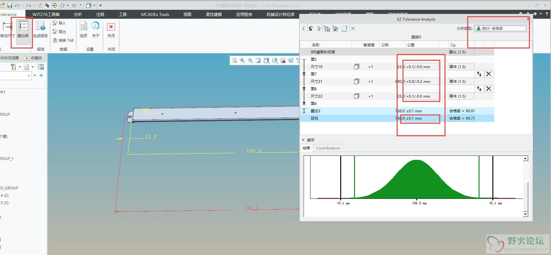Collapse the 细节 details section triangle

coord(303,140)
